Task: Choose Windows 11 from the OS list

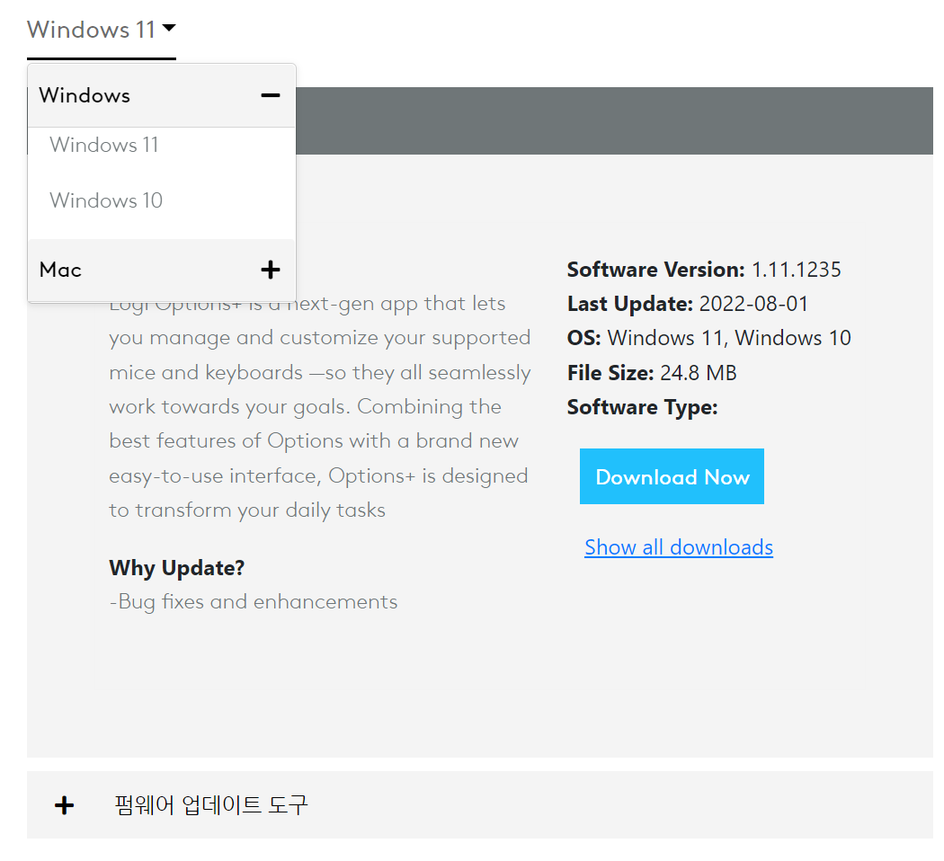Action: click(104, 145)
